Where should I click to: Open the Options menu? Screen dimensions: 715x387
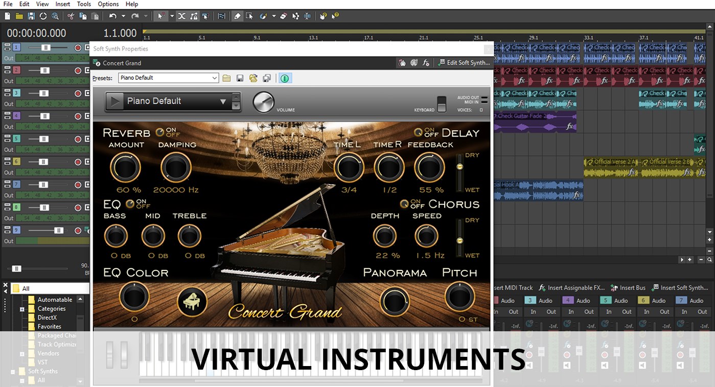tap(108, 4)
